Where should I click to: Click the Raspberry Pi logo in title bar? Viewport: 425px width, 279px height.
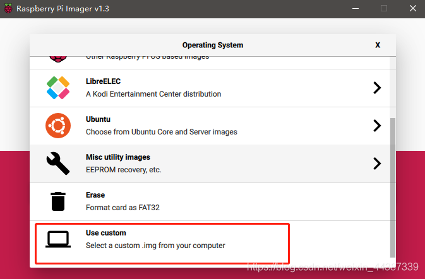click(8, 8)
